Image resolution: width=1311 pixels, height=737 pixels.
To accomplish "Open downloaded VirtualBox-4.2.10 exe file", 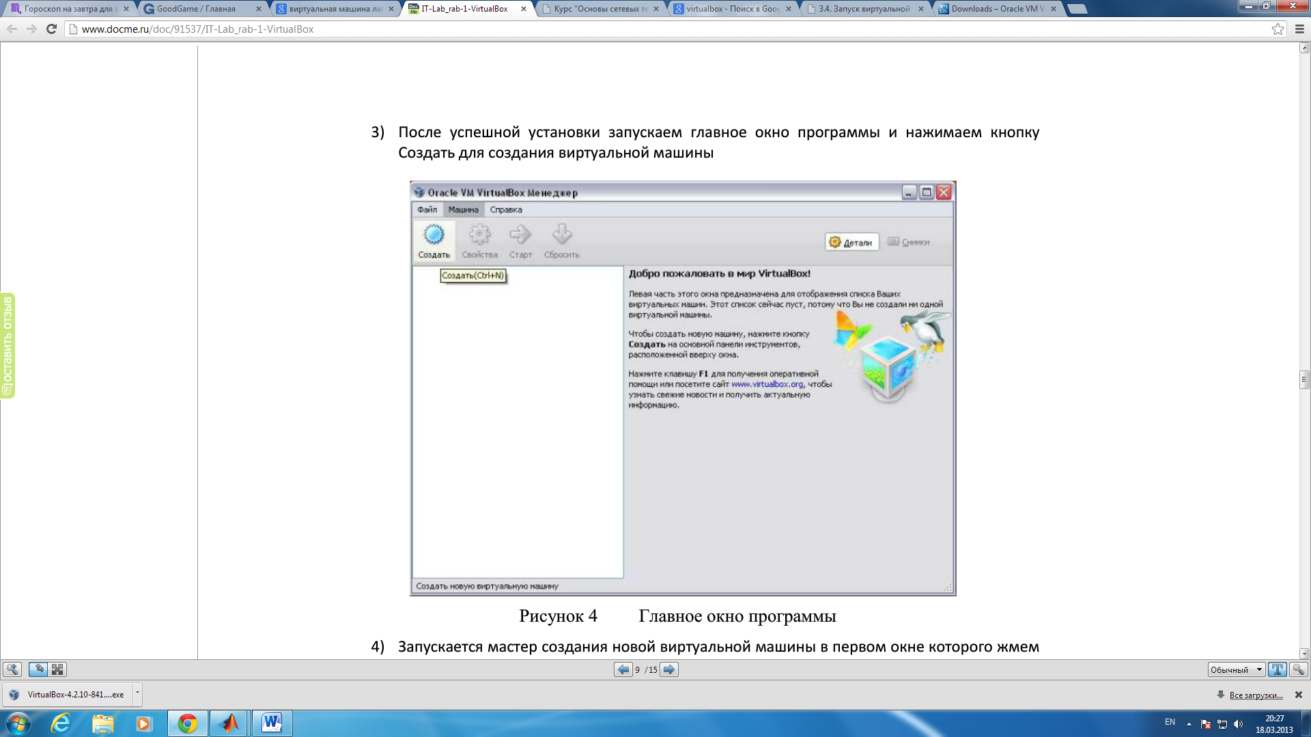I will [x=67, y=694].
